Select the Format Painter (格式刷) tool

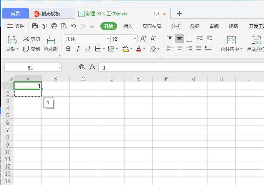(50, 44)
